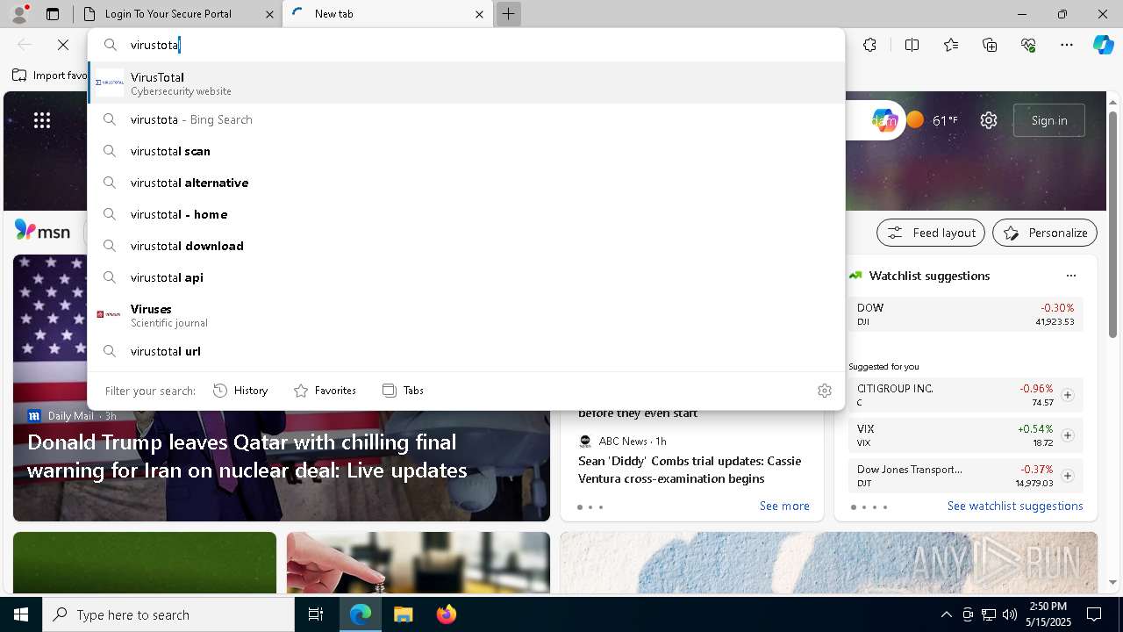The width and height of the screenshot is (1123, 632).
Task: Click the Personalize button
Action: [1045, 233]
